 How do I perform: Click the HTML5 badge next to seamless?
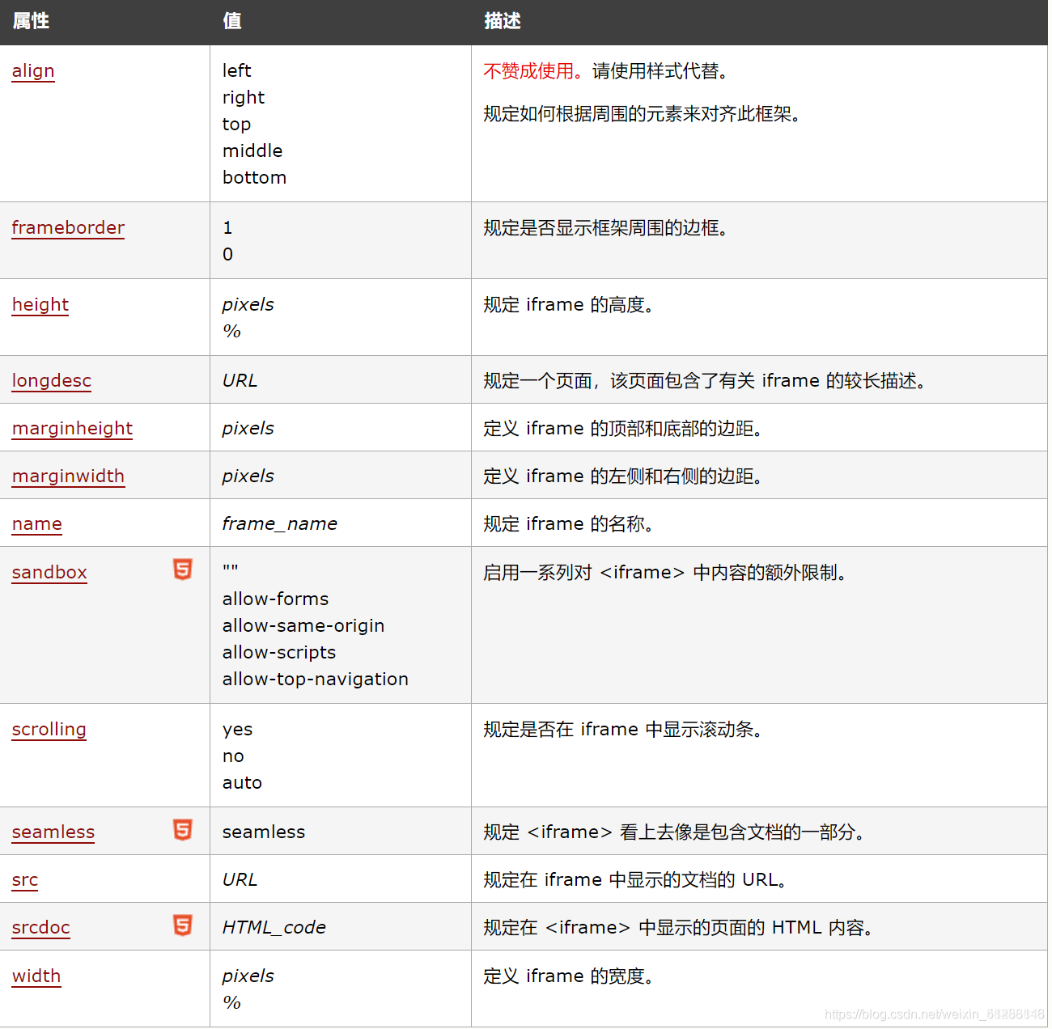point(183,830)
